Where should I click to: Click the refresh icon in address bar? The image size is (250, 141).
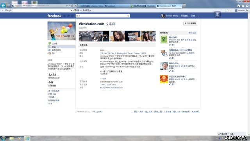[x=72, y=6]
